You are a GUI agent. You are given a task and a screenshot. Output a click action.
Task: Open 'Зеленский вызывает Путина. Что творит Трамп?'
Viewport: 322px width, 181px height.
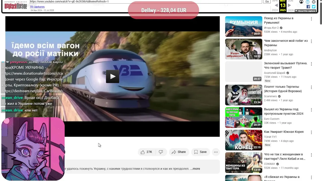[286, 66]
